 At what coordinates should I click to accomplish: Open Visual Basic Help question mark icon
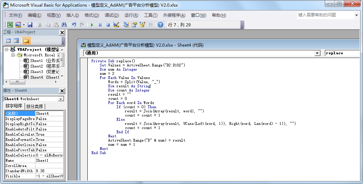(x=160, y=25)
